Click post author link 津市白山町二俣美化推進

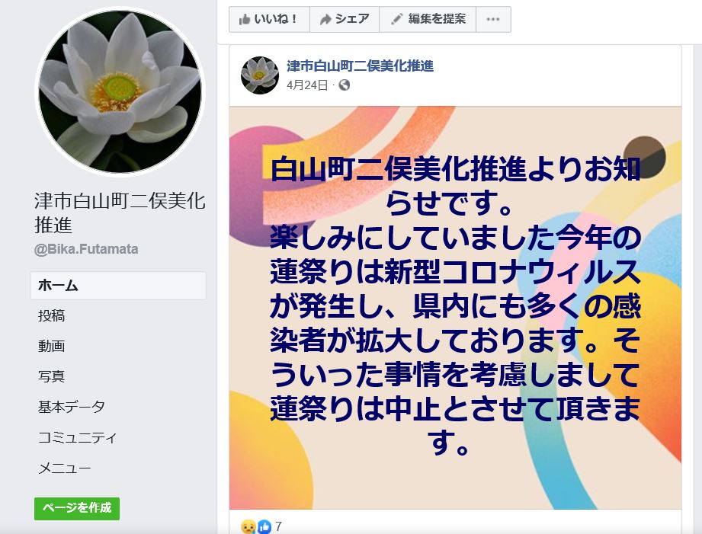point(360,66)
